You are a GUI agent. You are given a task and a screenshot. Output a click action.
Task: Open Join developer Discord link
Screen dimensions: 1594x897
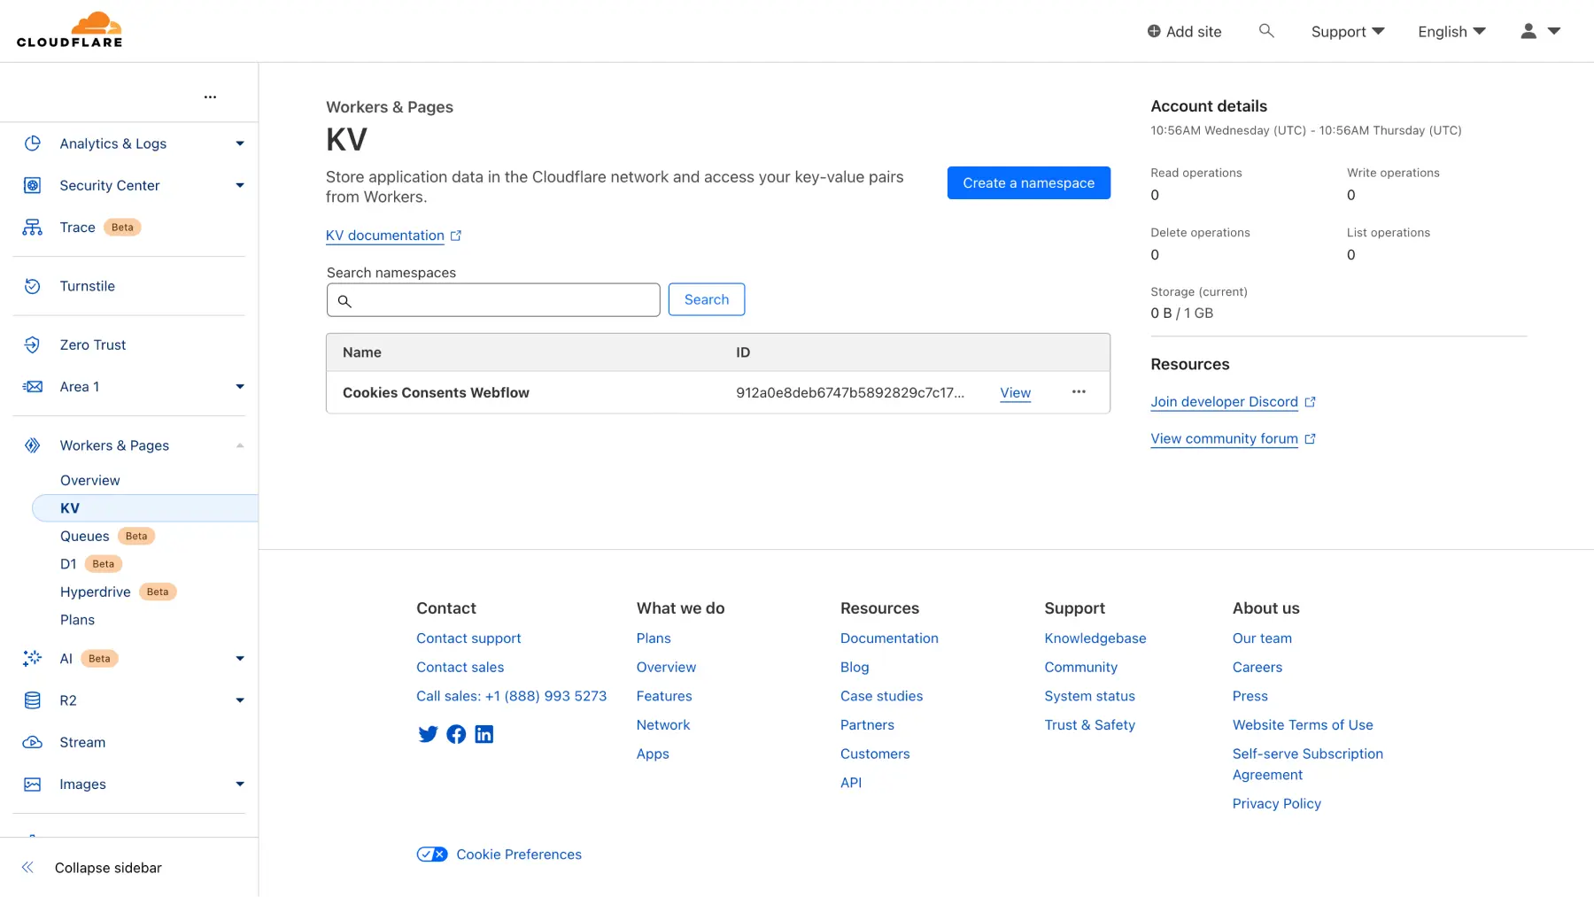pos(1224,402)
